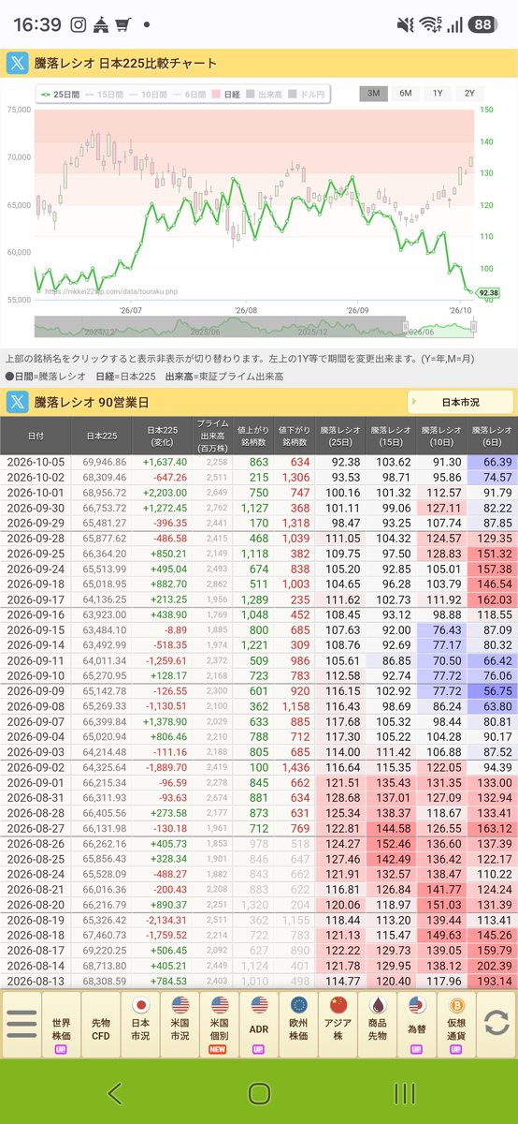Select the 6M chart period
The width and height of the screenshot is (518, 1124).
click(x=405, y=94)
